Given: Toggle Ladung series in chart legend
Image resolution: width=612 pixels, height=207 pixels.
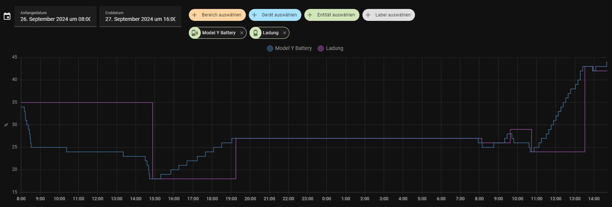Looking at the screenshot, I should 330,48.
